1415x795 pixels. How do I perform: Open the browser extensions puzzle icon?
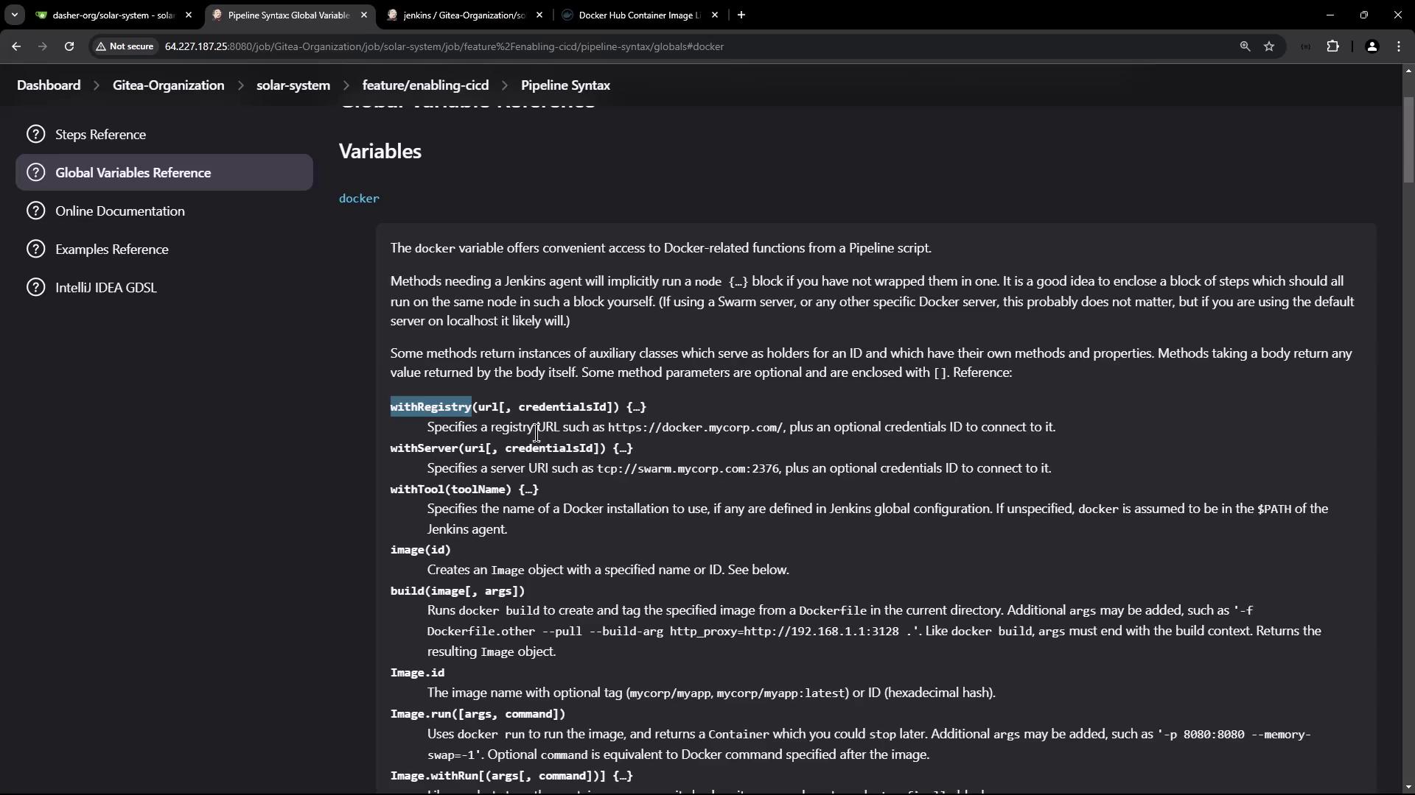[x=1332, y=46]
